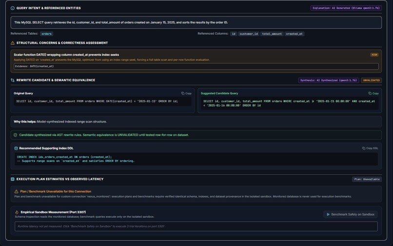Click the Suggested Candidate Query SQL code block
The image size is (393, 246).
pyautogui.click(x=290, y=103)
